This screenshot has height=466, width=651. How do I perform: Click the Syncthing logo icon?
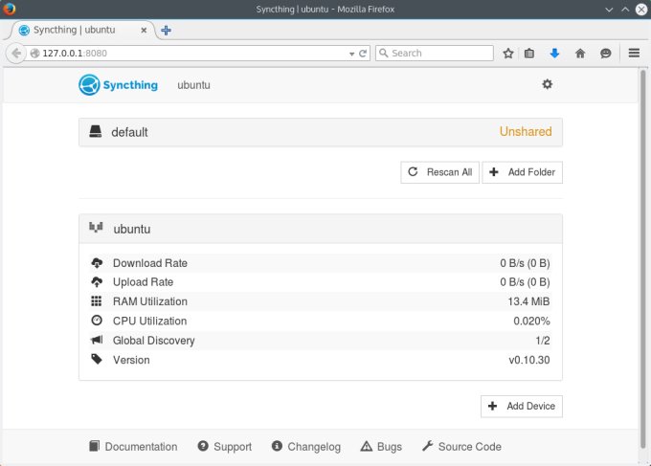pos(89,84)
